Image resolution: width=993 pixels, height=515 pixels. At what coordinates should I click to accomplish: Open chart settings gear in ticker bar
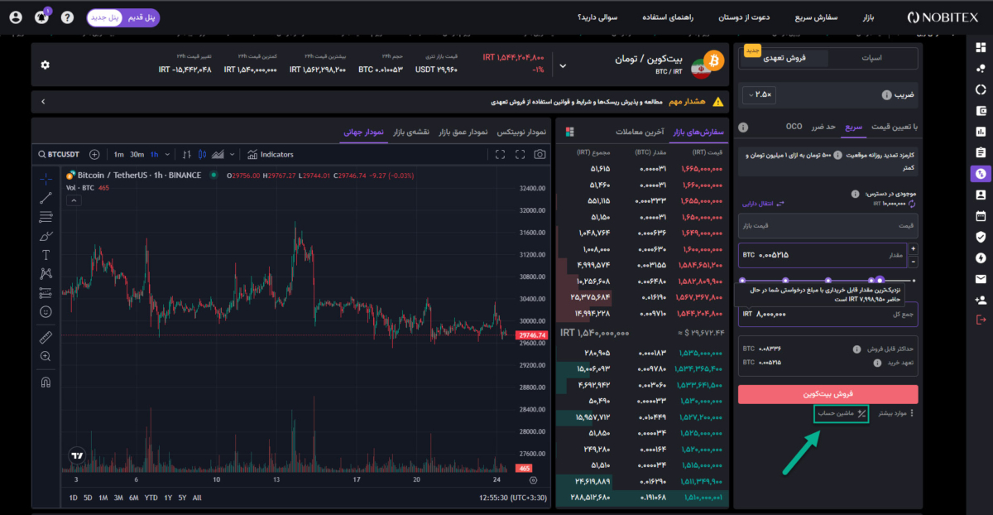point(45,65)
